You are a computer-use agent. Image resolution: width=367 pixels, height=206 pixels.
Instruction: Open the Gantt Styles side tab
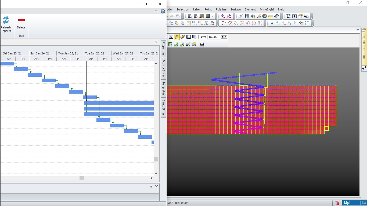(163, 108)
